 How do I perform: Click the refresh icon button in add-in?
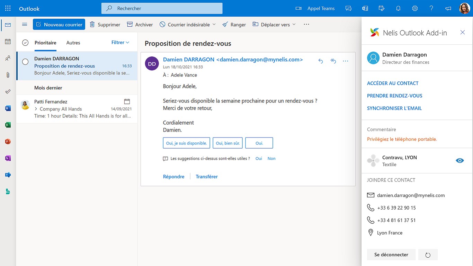(428, 255)
